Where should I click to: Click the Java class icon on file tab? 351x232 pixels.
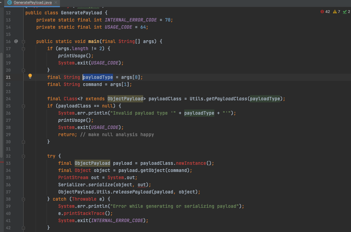10,3
